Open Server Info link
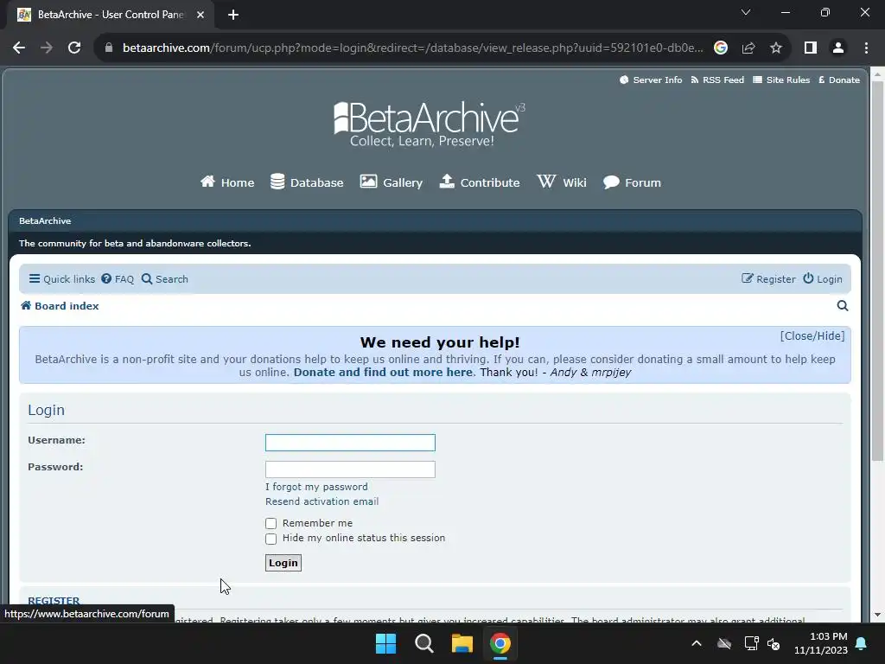Image resolution: width=885 pixels, height=664 pixels. (651, 80)
